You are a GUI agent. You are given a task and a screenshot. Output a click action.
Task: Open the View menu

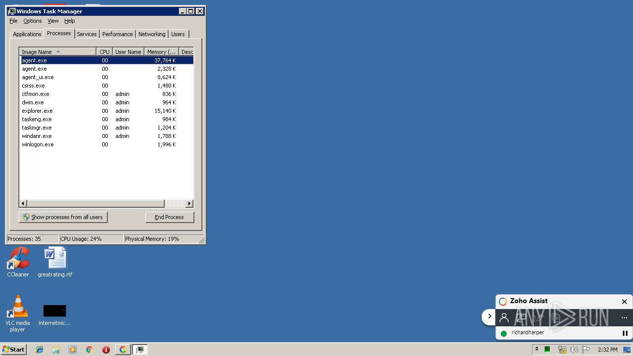[53, 21]
